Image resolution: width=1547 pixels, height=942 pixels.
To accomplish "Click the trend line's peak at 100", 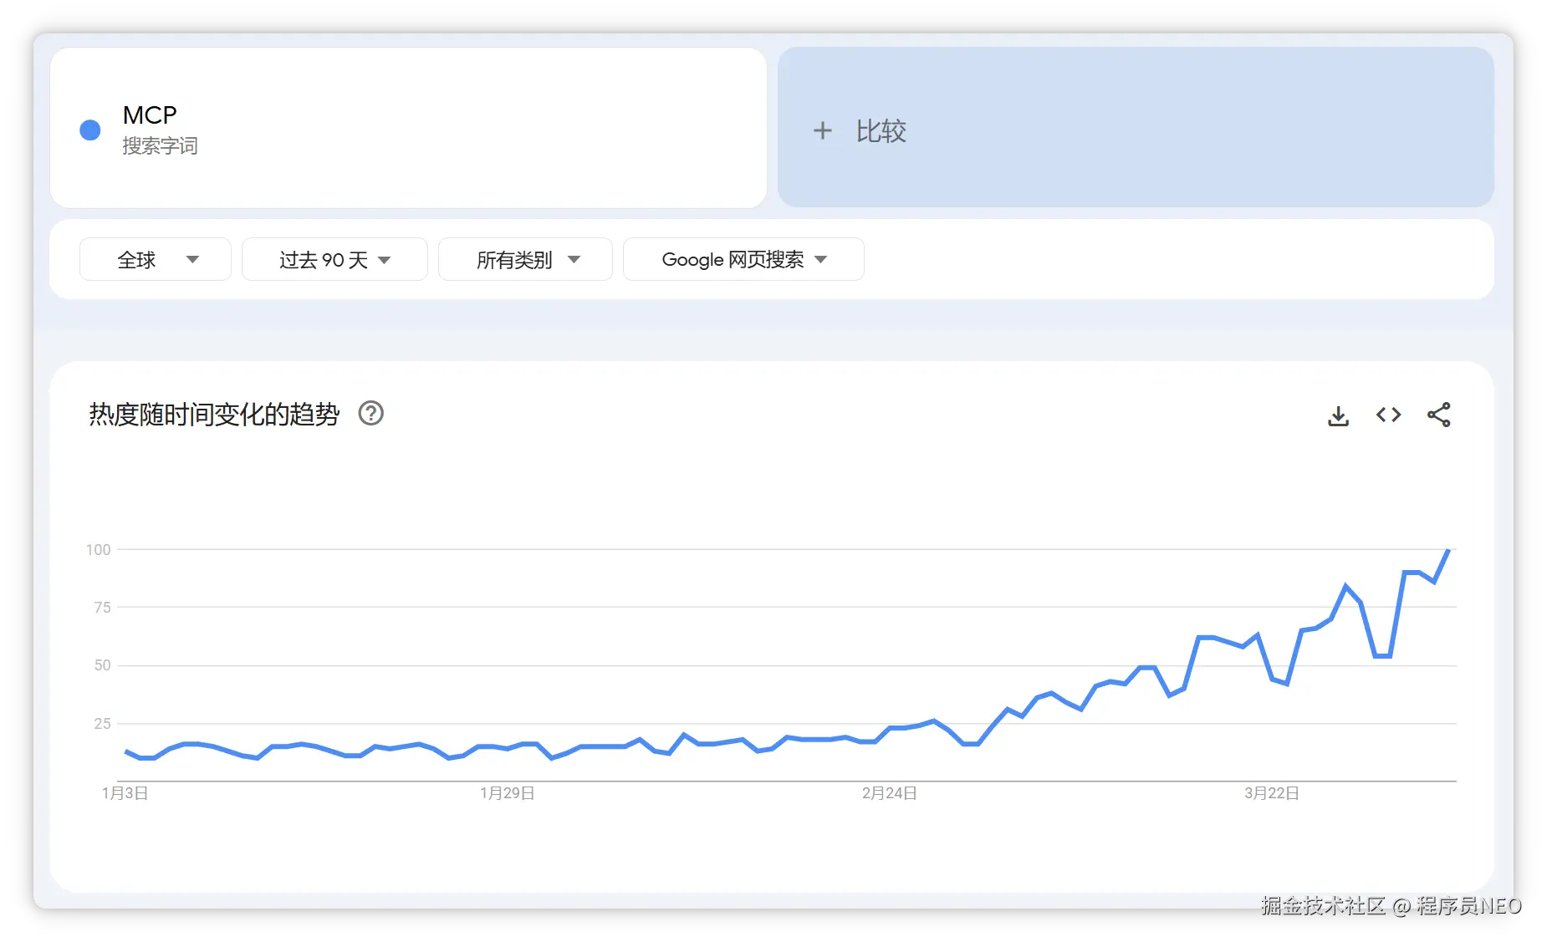I will [x=1447, y=551].
